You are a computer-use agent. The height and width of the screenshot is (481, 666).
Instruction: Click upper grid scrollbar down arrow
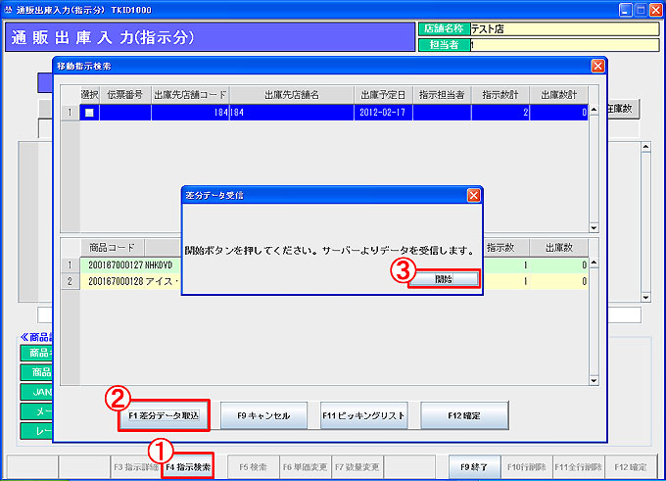click(594, 227)
